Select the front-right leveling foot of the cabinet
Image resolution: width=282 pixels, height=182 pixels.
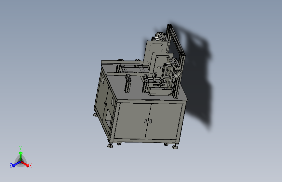175,147
